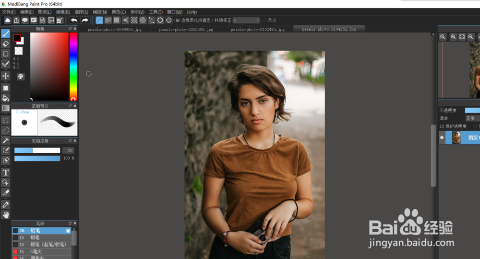Open the 编辑(E) menu

(x=26, y=12)
